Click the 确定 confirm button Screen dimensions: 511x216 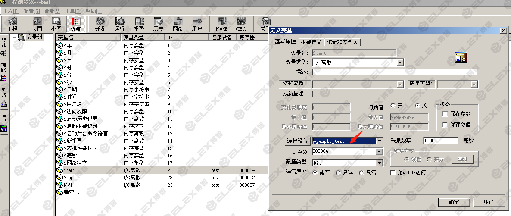[x=454, y=202]
